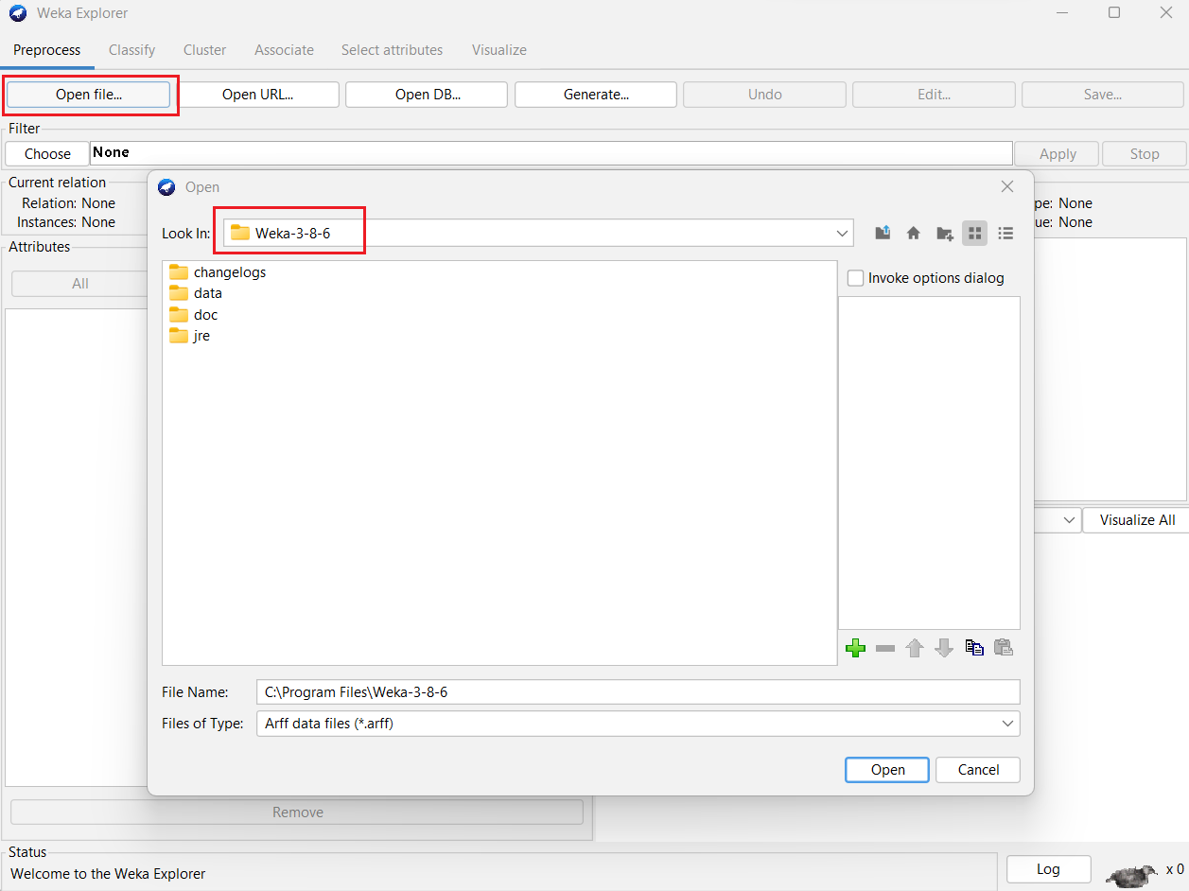Click the Open file... button
This screenshot has width=1189, height=891.
click(x=89, y=95)
